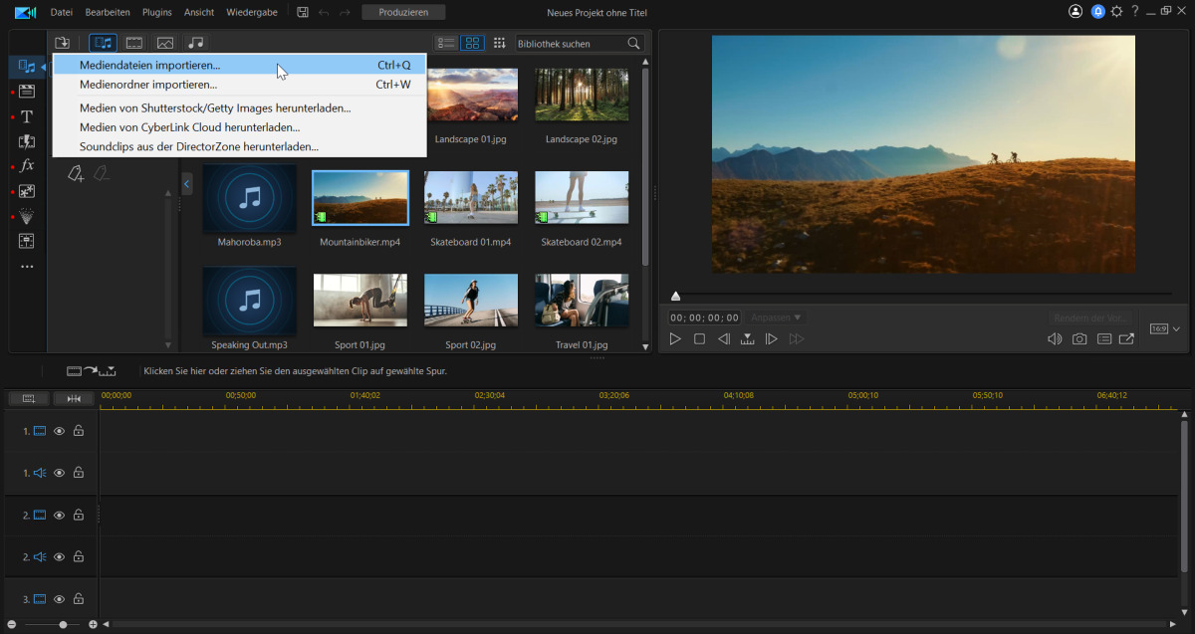The width and height of the screenshot is (1195, 634).
Task: Lock video track 1
Action: click(79, 431)
